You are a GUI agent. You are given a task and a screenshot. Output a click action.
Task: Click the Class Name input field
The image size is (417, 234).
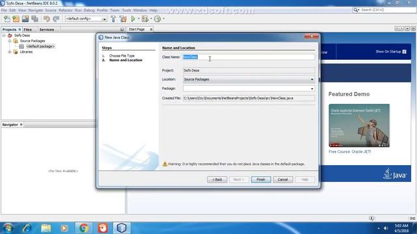[249, 57]
